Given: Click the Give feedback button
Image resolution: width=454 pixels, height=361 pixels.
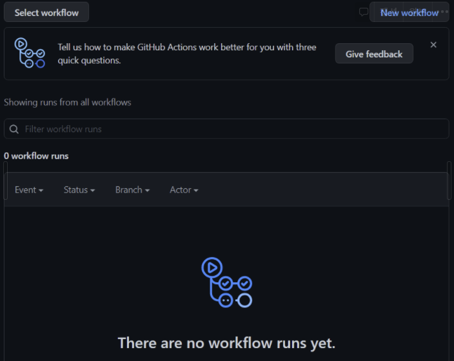Looking at the screenshot, I should pos(374,54).
